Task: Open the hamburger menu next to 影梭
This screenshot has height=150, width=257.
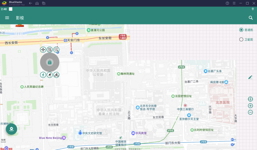Action: click(x=7, y=17)
